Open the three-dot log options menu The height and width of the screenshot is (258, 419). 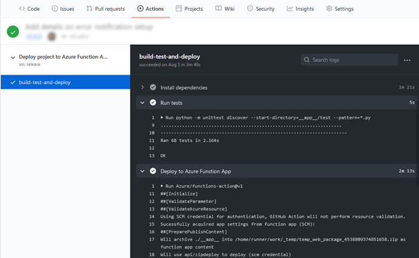click(x=407, y=60)
